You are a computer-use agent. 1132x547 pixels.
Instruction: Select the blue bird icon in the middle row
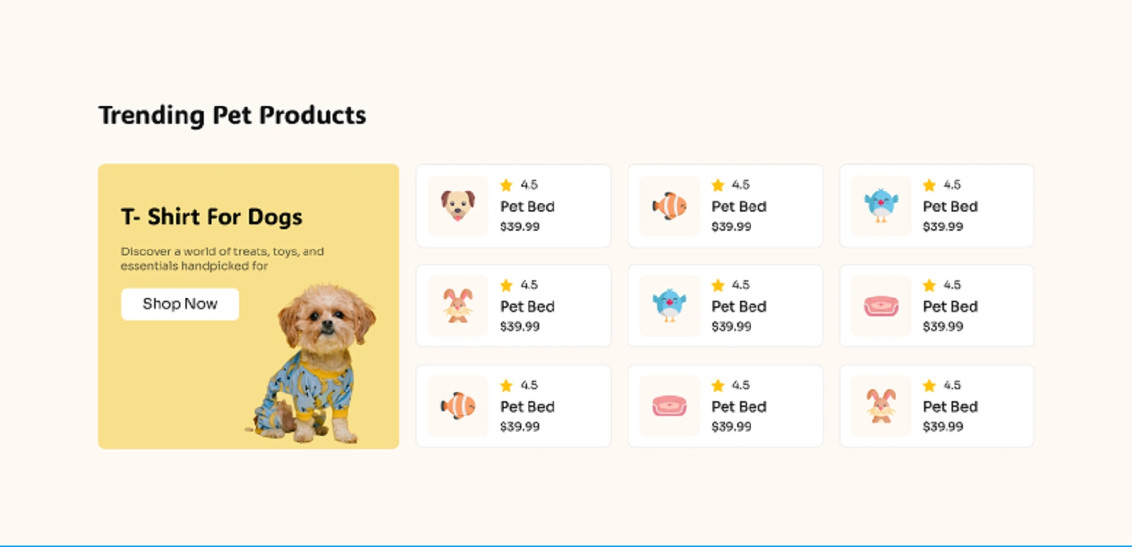[x=669, y=306]
